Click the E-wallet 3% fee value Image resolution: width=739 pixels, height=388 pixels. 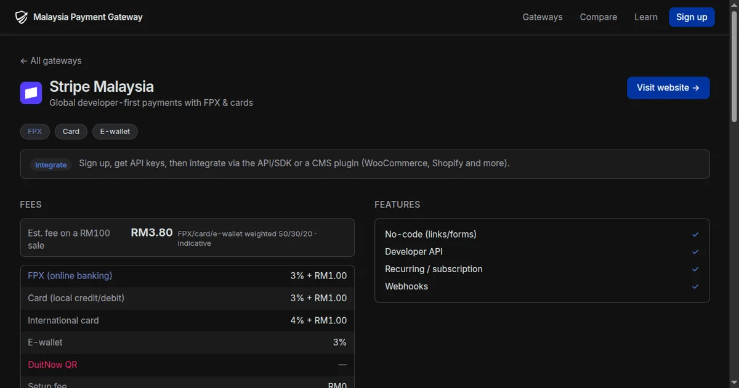[340, 342]
